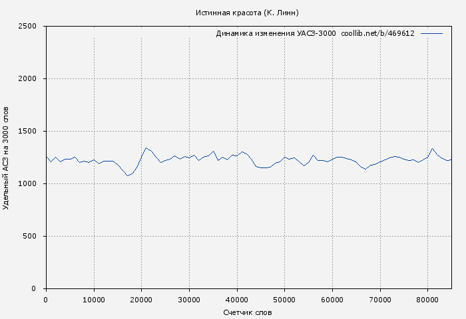Screen dimensions: 466x319
Task: Click the 50000 tick label on x-axis
Action: (x=284, y=300)
